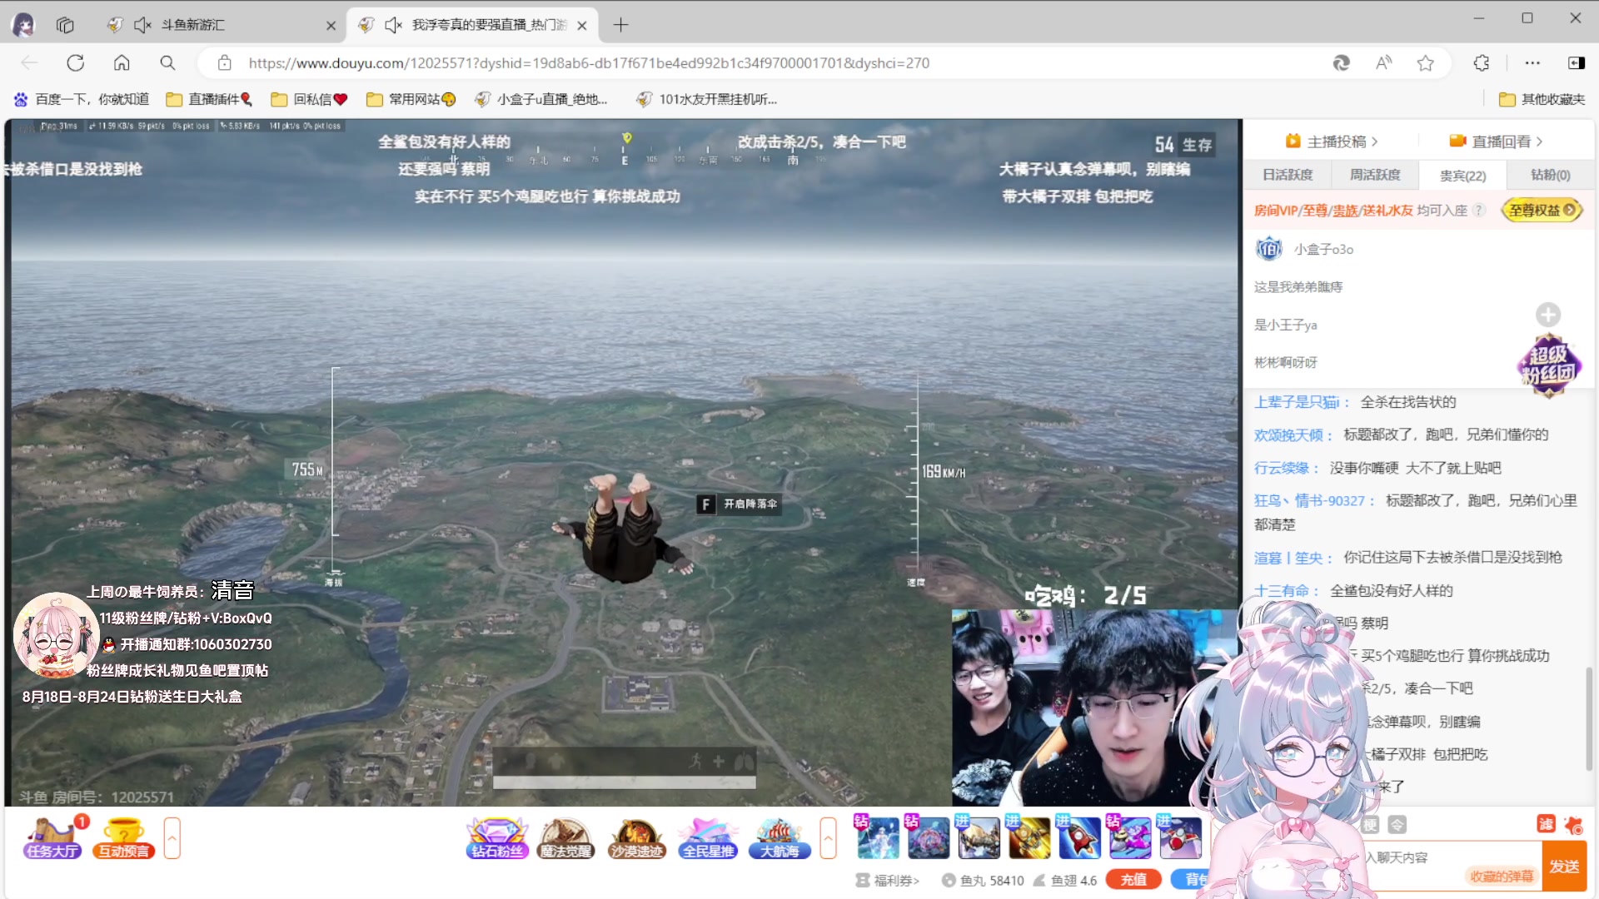Image resolution: width=1599 pixels, height=899 pixels.
Task: Unmute the 斗鱼新游汇 browser tab
Action: click(x=142, y=25)
